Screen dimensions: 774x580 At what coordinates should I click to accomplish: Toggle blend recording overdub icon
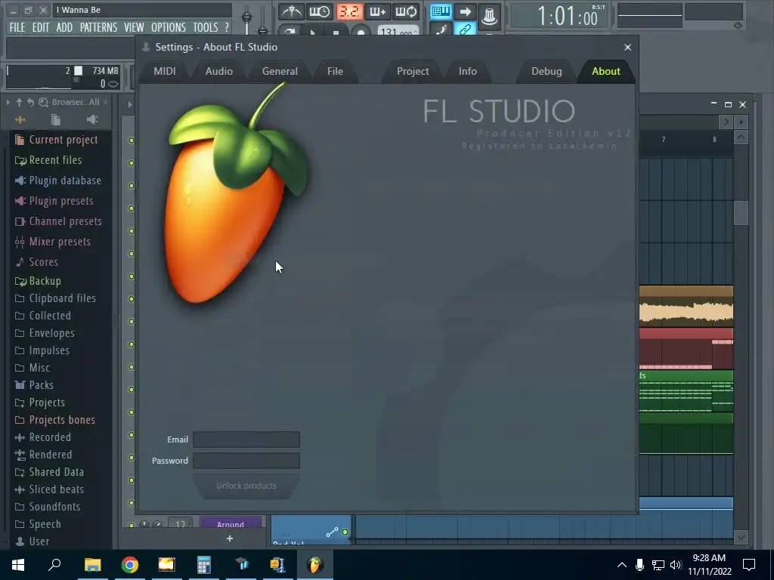(x=378, y=11)
